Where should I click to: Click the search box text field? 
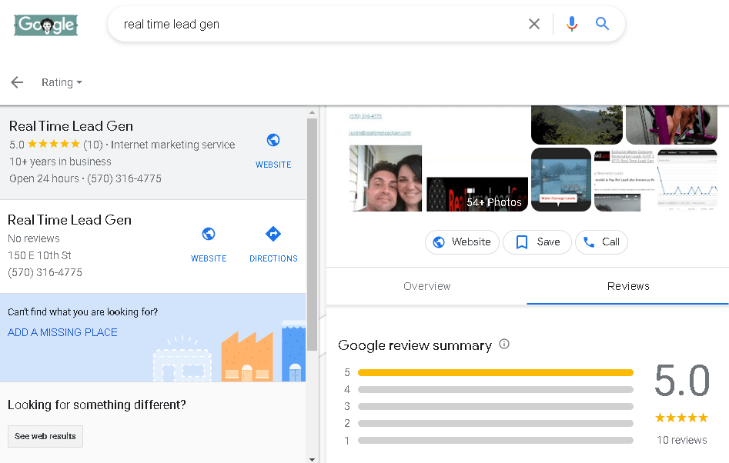[x=321, y=24]
